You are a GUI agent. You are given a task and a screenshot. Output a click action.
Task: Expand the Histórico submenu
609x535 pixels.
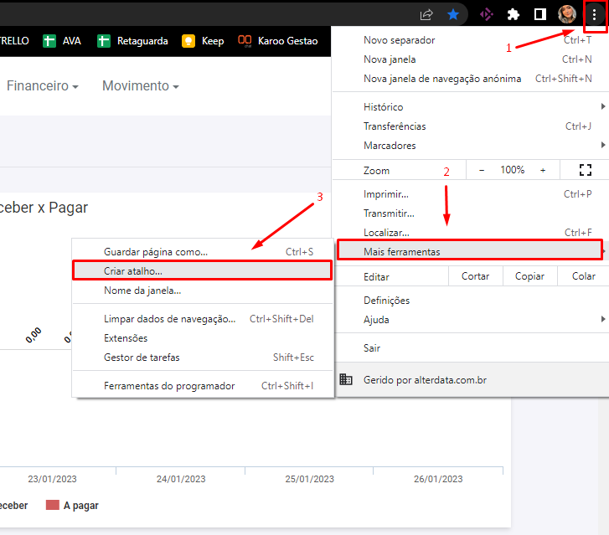click(470, 107)
